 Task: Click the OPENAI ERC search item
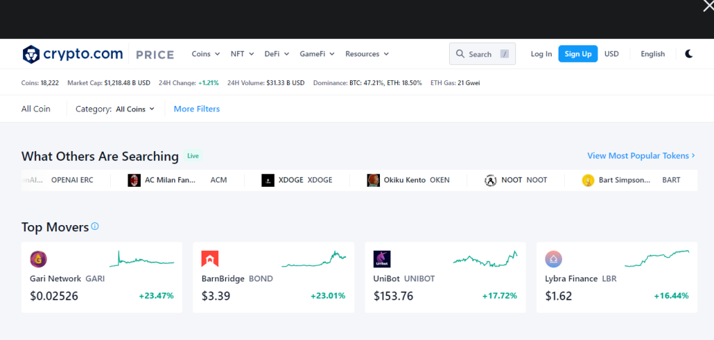coord(73,180)
